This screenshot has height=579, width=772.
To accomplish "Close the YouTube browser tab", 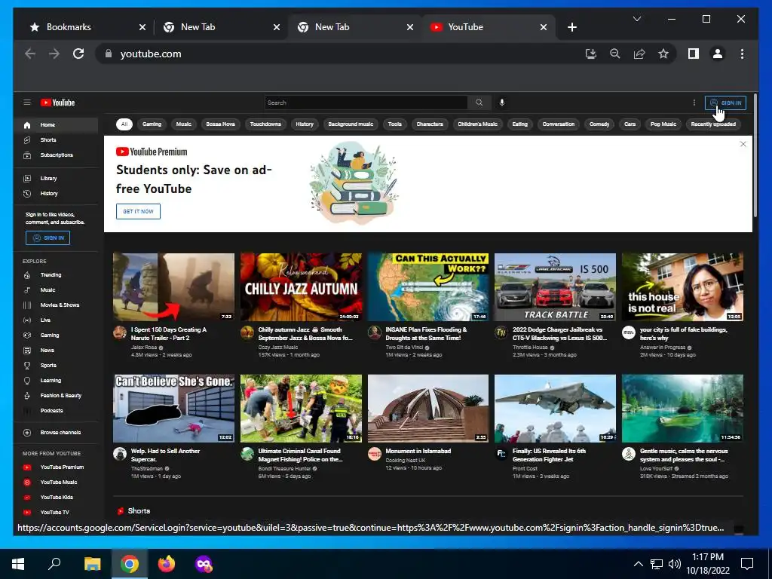I will [544, 27].
